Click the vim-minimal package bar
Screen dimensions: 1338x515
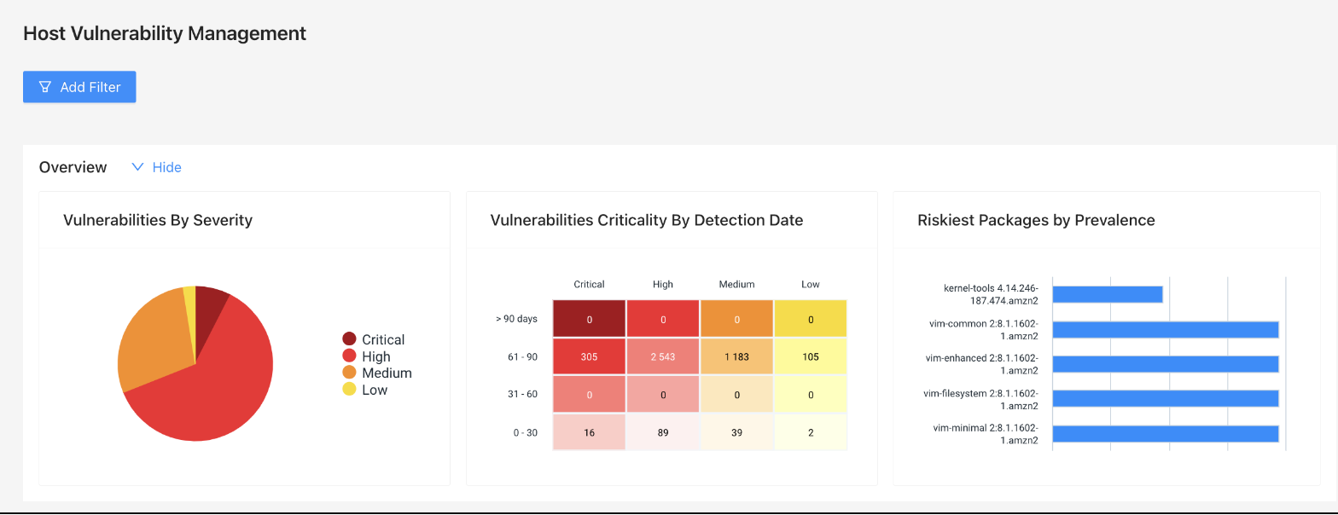[x=1165, y=433]
